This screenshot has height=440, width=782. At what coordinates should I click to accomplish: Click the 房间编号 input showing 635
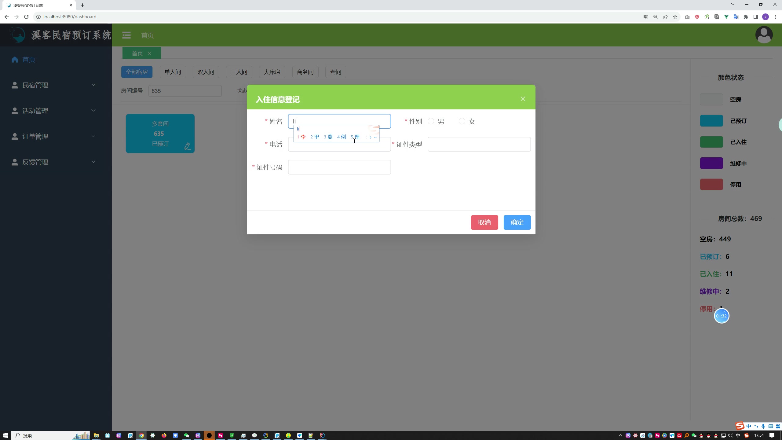(185, 91)
